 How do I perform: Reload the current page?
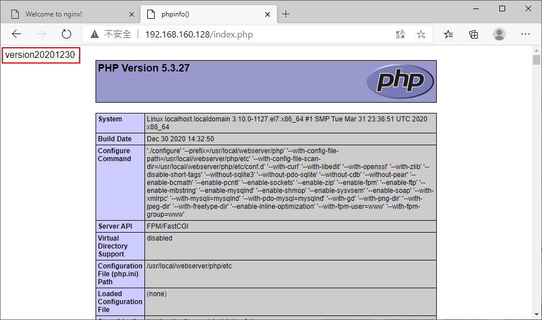coord(67,34)
